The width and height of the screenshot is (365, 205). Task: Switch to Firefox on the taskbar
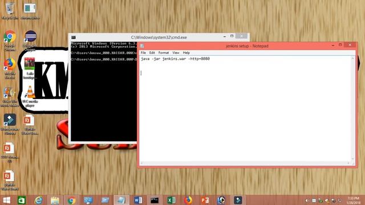188,200
